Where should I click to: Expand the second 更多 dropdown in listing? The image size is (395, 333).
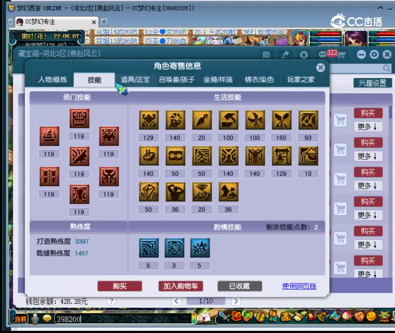coord(368,156)
